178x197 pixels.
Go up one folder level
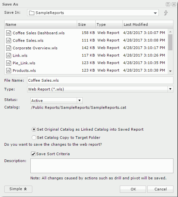166,13
